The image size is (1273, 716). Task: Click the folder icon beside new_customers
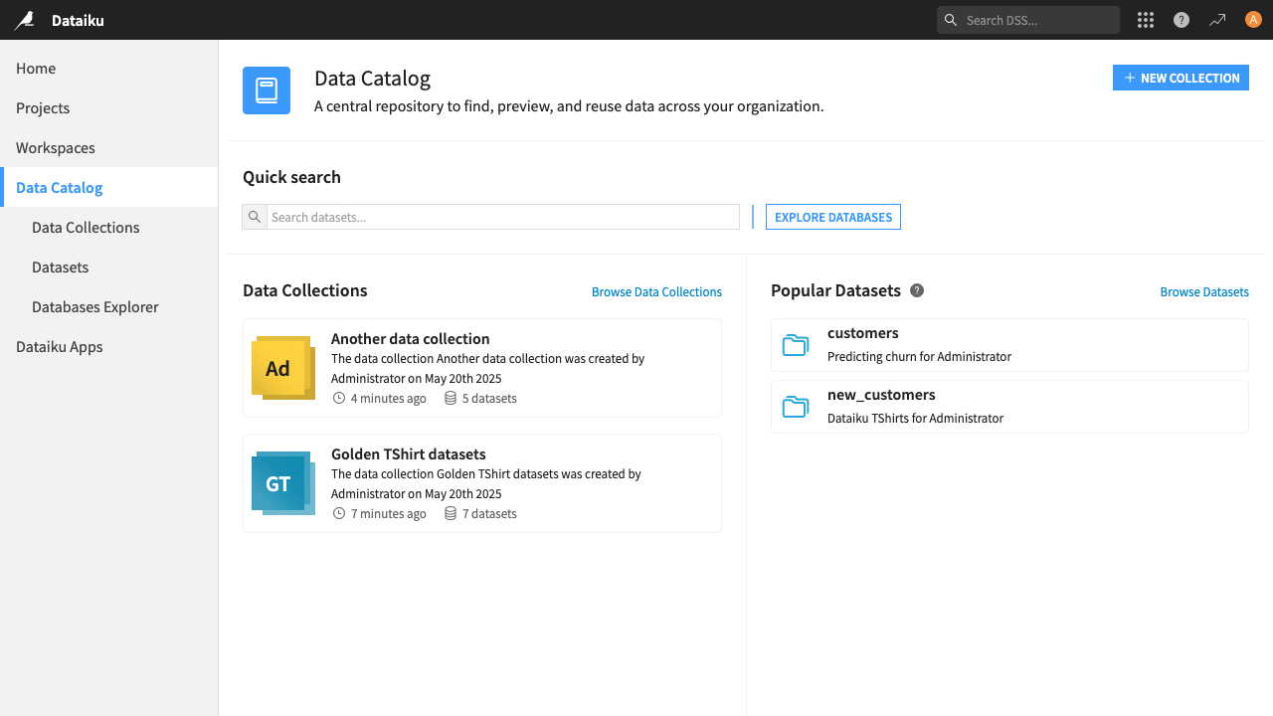[796, 407]
